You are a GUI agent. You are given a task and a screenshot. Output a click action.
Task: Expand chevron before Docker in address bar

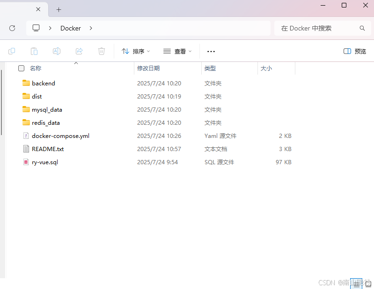coord(50,28)
